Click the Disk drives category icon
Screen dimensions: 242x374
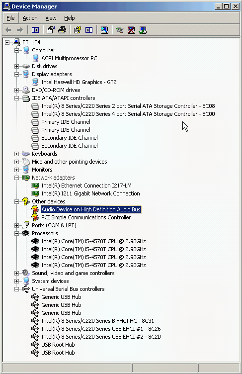tap(26, 66)
